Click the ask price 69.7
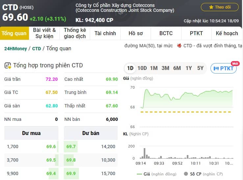 71,146
